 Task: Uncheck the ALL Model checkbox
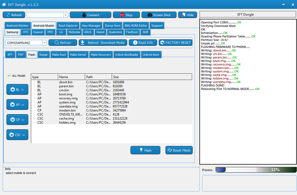pos(9,75)
